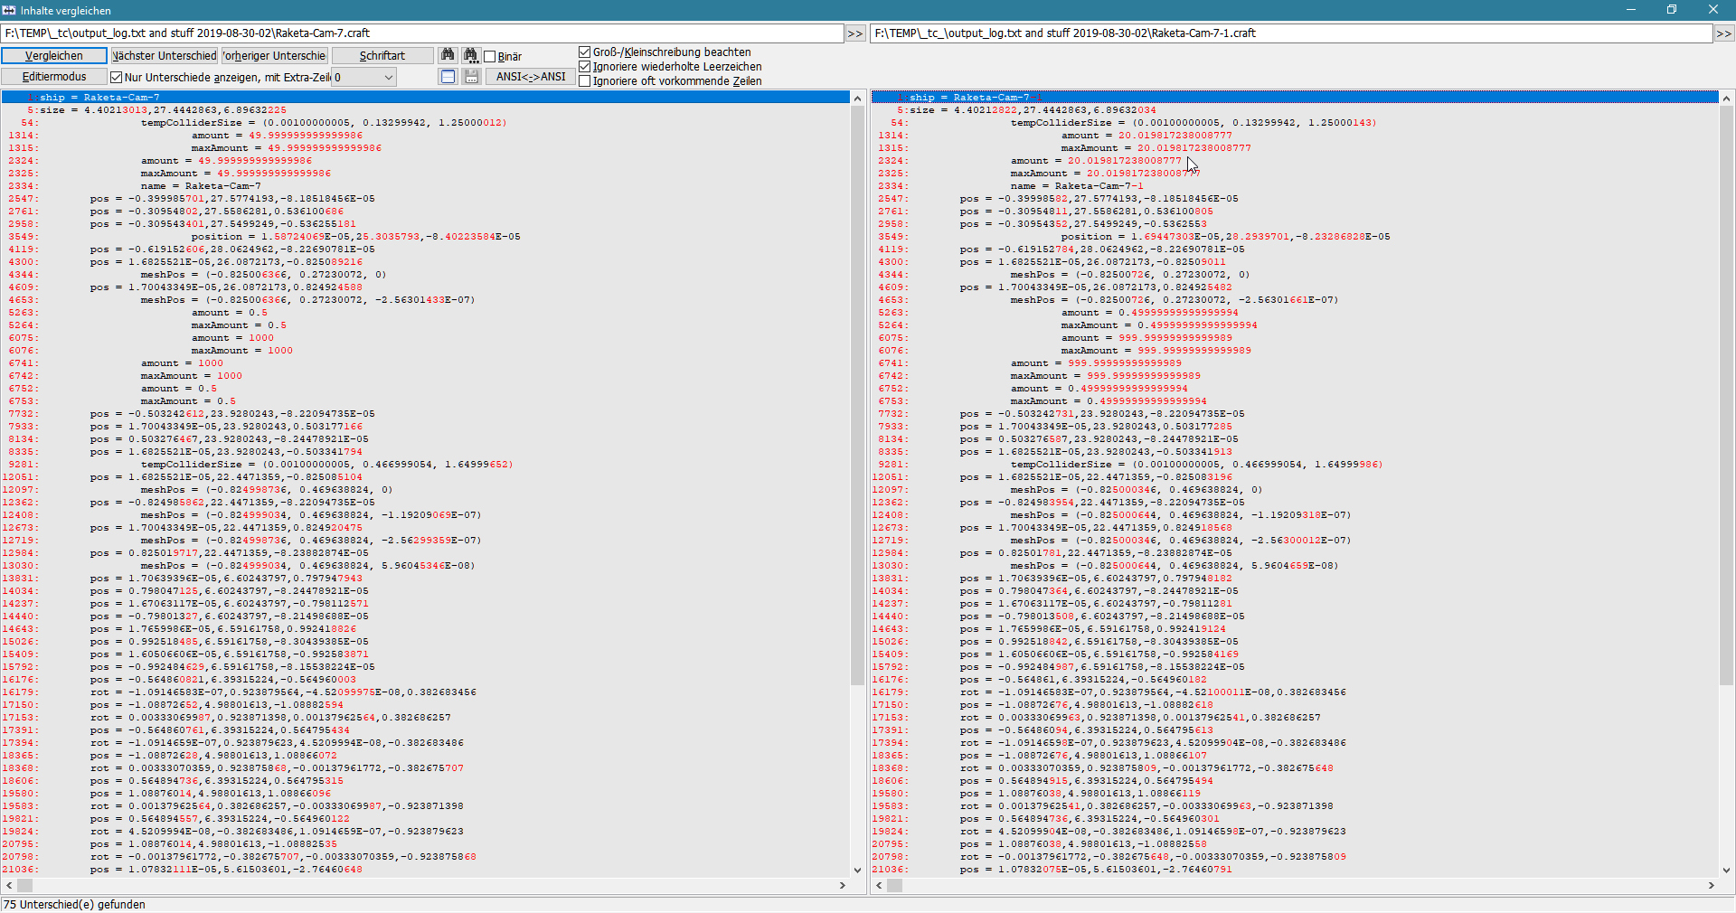Disable Nur Unterschiede anzeigen option

pyautogui.click(x=117, y=77)
